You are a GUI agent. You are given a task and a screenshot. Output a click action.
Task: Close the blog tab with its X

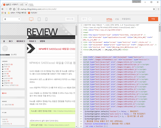click(x=26, y=5)
